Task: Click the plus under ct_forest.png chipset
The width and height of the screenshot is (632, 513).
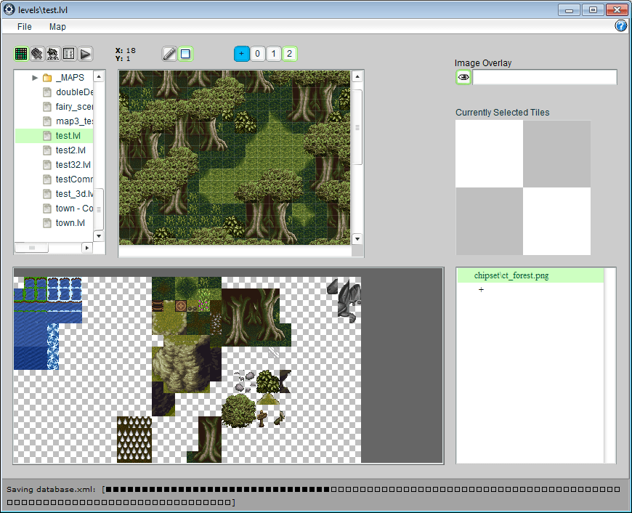Action: pyautogui.click(x=481, y=290)
